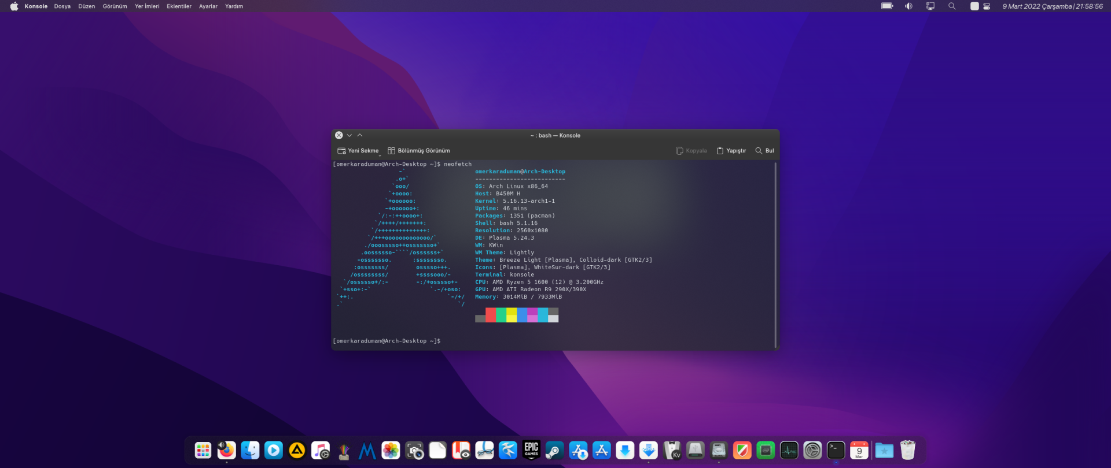Click the 'OS: Arch Linux x86_64' line
Viewport: 1111px width, 468px height.
512,187
